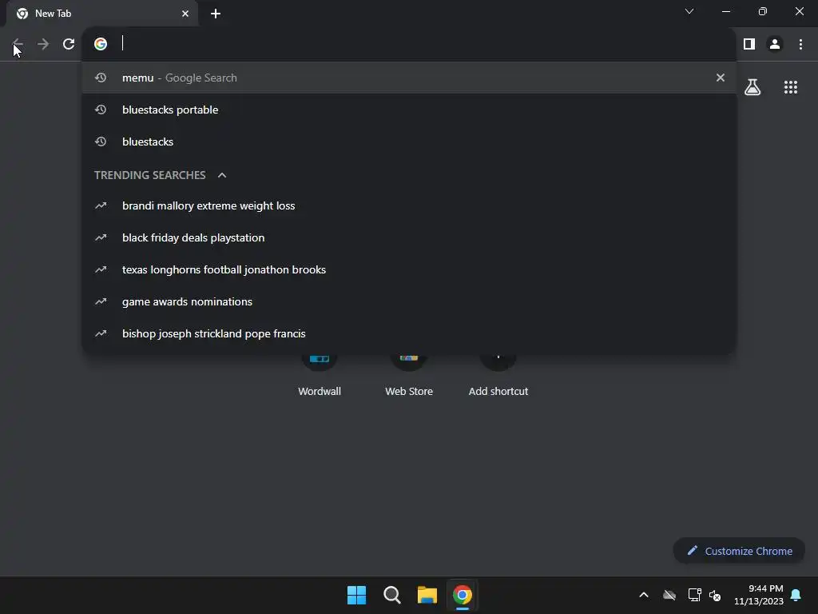This screenshot has height=614, width=818.
Task: Go back with the back arrow
Action: coord(18,44)
